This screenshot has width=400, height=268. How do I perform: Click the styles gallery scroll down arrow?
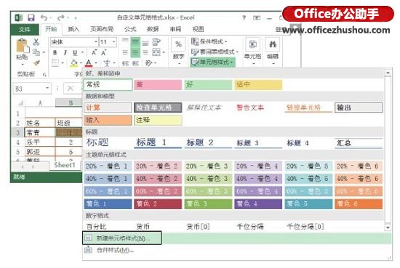(x=388, y=227)
